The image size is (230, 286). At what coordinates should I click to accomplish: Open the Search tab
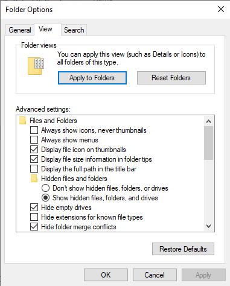tap(74, 30)
